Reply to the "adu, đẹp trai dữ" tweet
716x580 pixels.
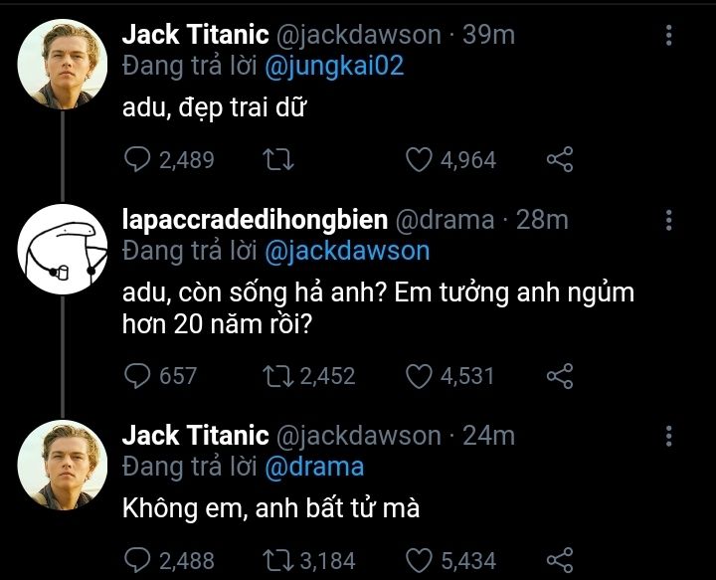pos(137,159)
